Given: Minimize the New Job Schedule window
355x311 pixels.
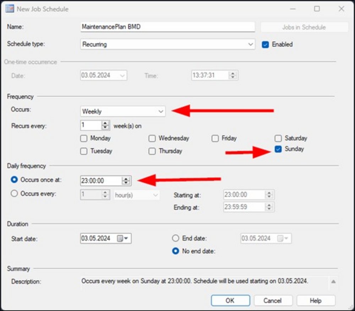Looking at the screenshot, I should coord(292,9).
